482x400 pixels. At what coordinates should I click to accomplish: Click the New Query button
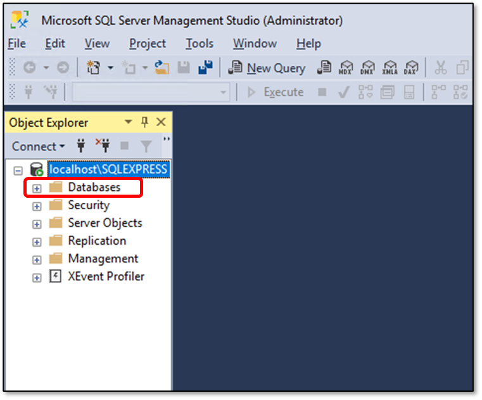[267, 68]
